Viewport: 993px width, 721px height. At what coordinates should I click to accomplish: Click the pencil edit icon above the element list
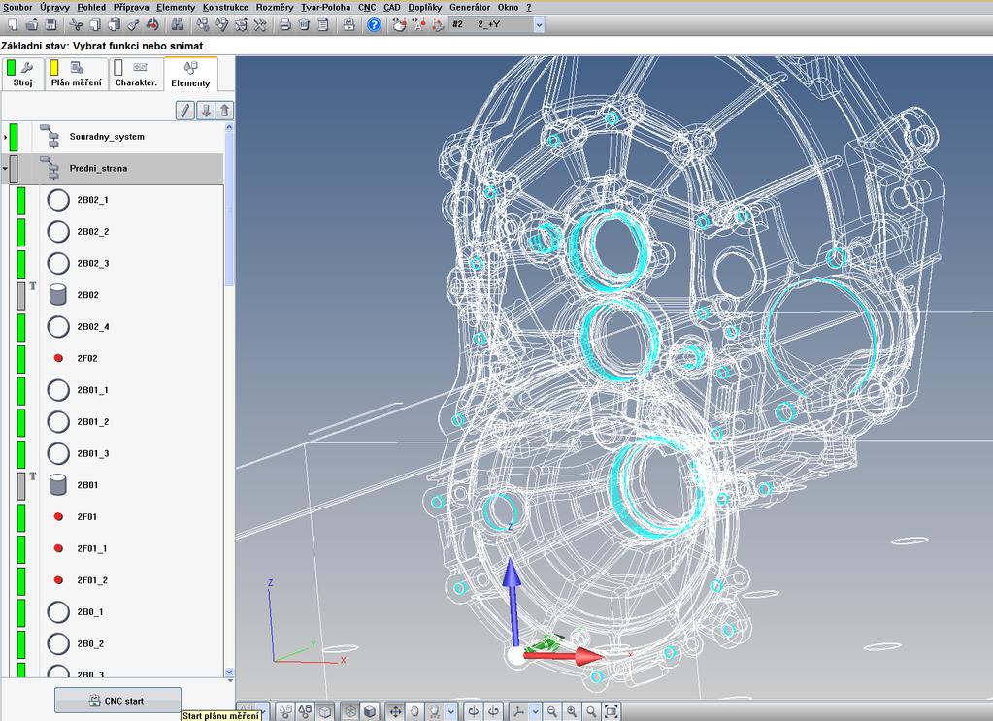[185, 111]
